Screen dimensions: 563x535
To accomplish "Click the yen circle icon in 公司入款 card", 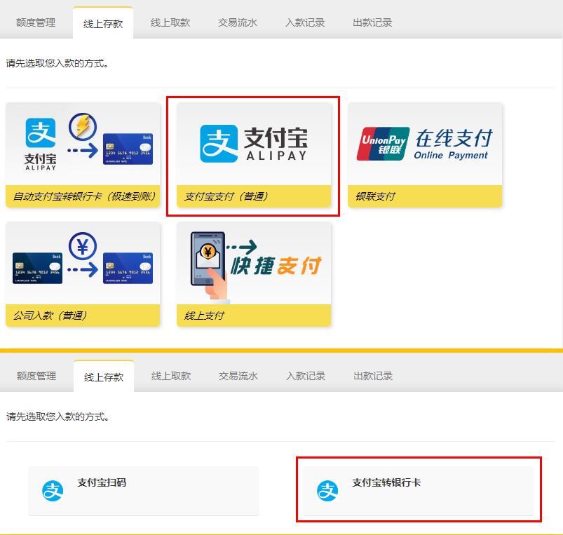I will (83, 247).
